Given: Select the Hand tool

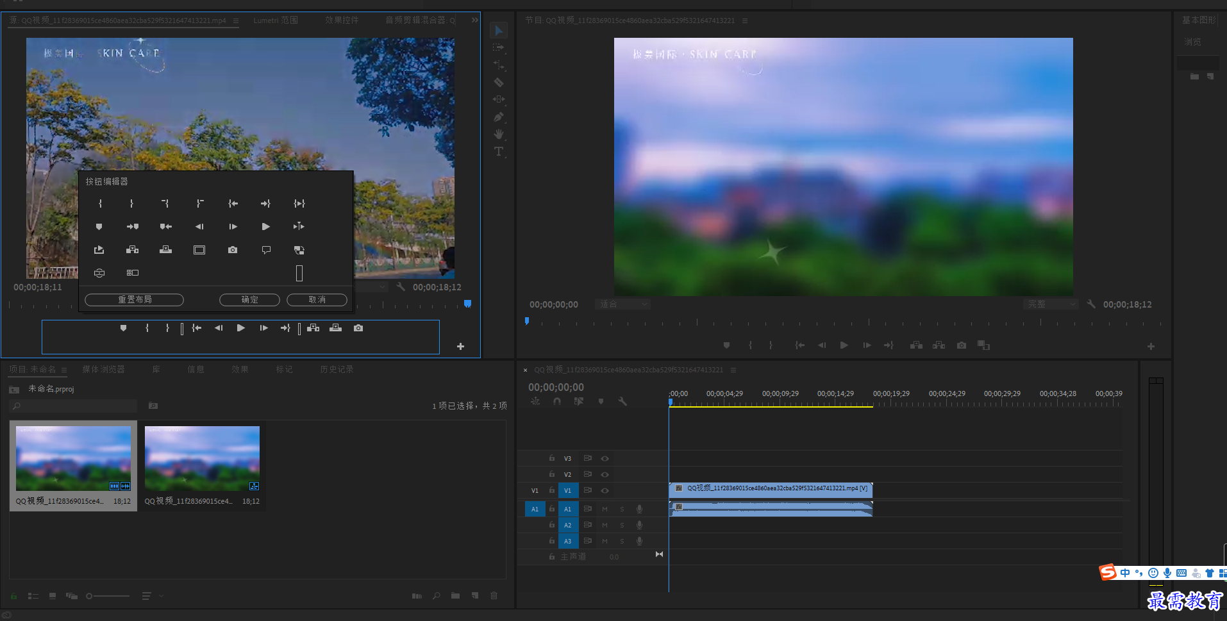Looking at the screenshot, I should point(498,134).
